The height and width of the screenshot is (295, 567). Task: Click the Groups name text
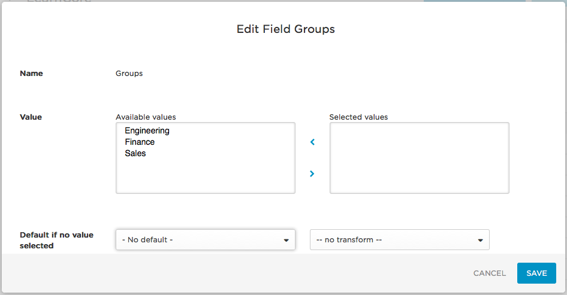click(x=129, y=74)
